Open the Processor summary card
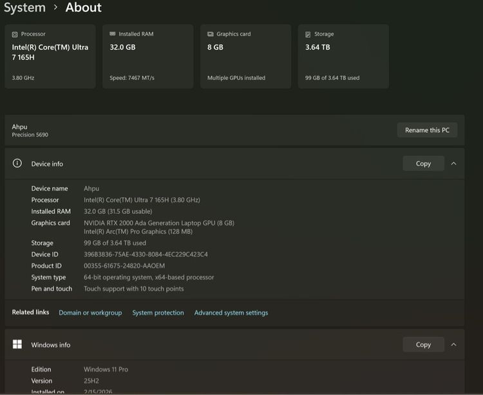 50,57
